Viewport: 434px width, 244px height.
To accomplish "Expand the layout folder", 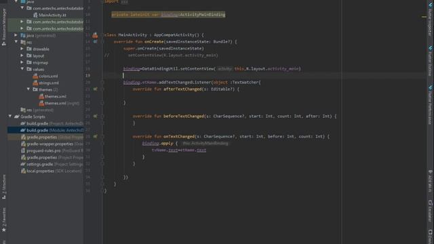I will click(x=22, y=56).
